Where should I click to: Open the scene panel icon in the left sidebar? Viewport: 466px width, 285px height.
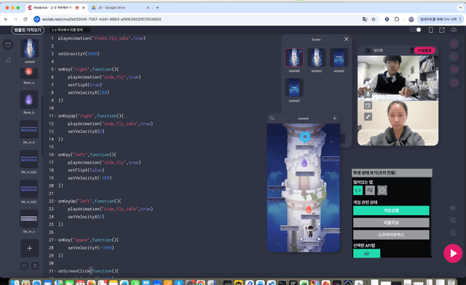tap(8, 45)
